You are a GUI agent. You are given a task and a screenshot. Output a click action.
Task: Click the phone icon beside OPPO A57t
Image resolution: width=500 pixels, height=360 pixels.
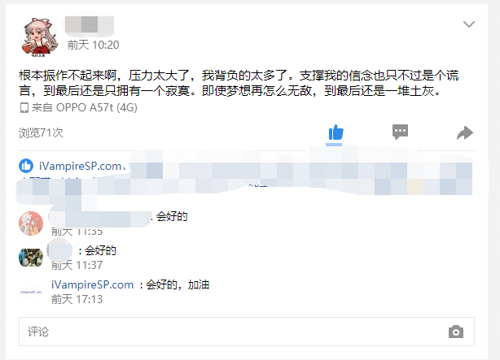pyautogui.click(x=24, y=108)
